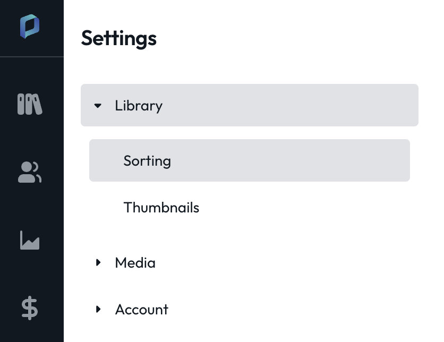Click the word Thumbnails under Library
The height and width of the screenshot is (342, 444).
coord(161,208)
